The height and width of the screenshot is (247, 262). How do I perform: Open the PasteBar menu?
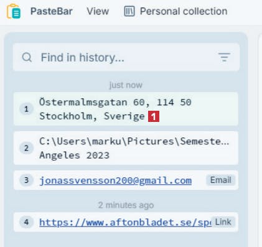tap(52, 11)
